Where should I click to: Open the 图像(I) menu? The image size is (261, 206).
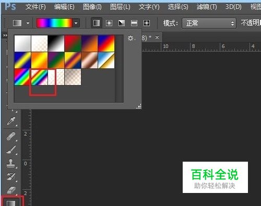click(x=92, y=7)
